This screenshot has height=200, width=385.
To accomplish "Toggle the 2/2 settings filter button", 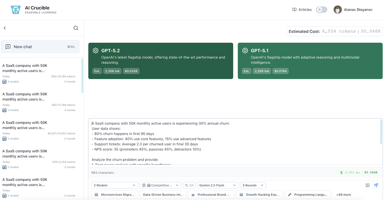I will pos(189,185).
